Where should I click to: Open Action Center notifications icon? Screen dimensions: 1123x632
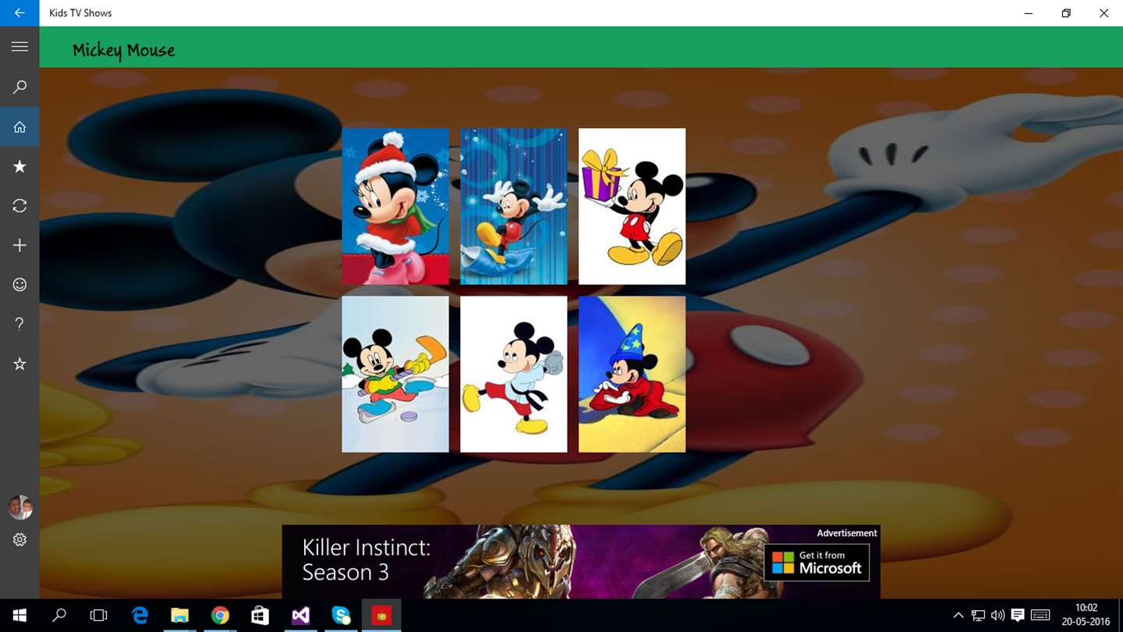[x=1018, y=616]
